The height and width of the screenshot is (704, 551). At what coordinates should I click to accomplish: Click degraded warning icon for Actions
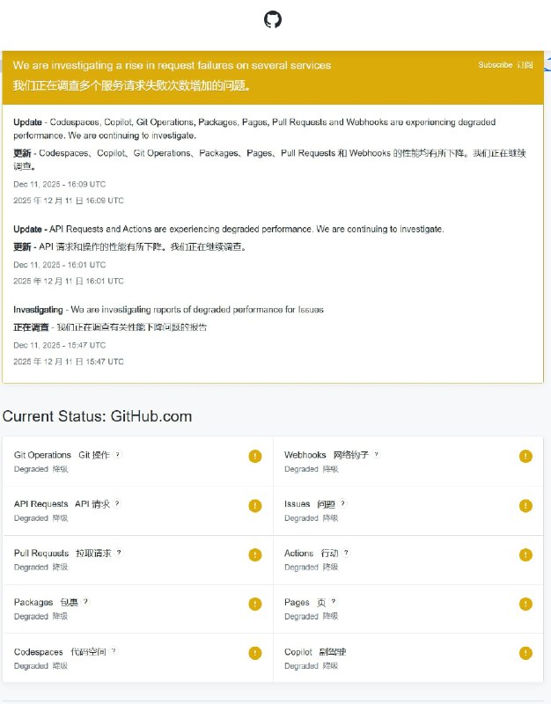tap(525, 554)
